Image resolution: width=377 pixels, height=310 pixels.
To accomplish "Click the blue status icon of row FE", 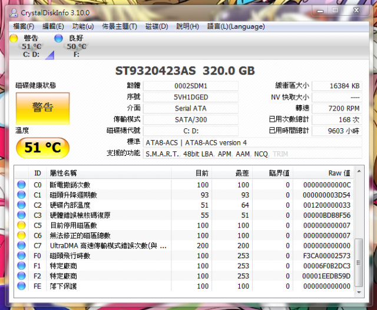I will point(21,286).
